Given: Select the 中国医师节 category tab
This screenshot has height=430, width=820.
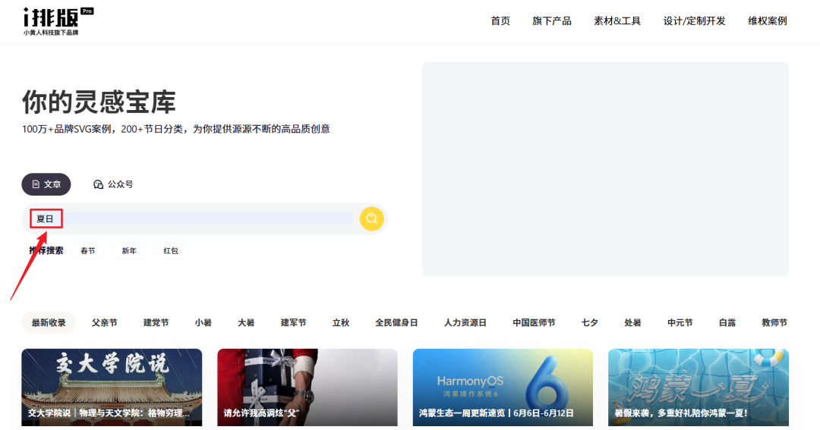Looking at the screenshot, I should pyautogui.click(x=534, y=323).
